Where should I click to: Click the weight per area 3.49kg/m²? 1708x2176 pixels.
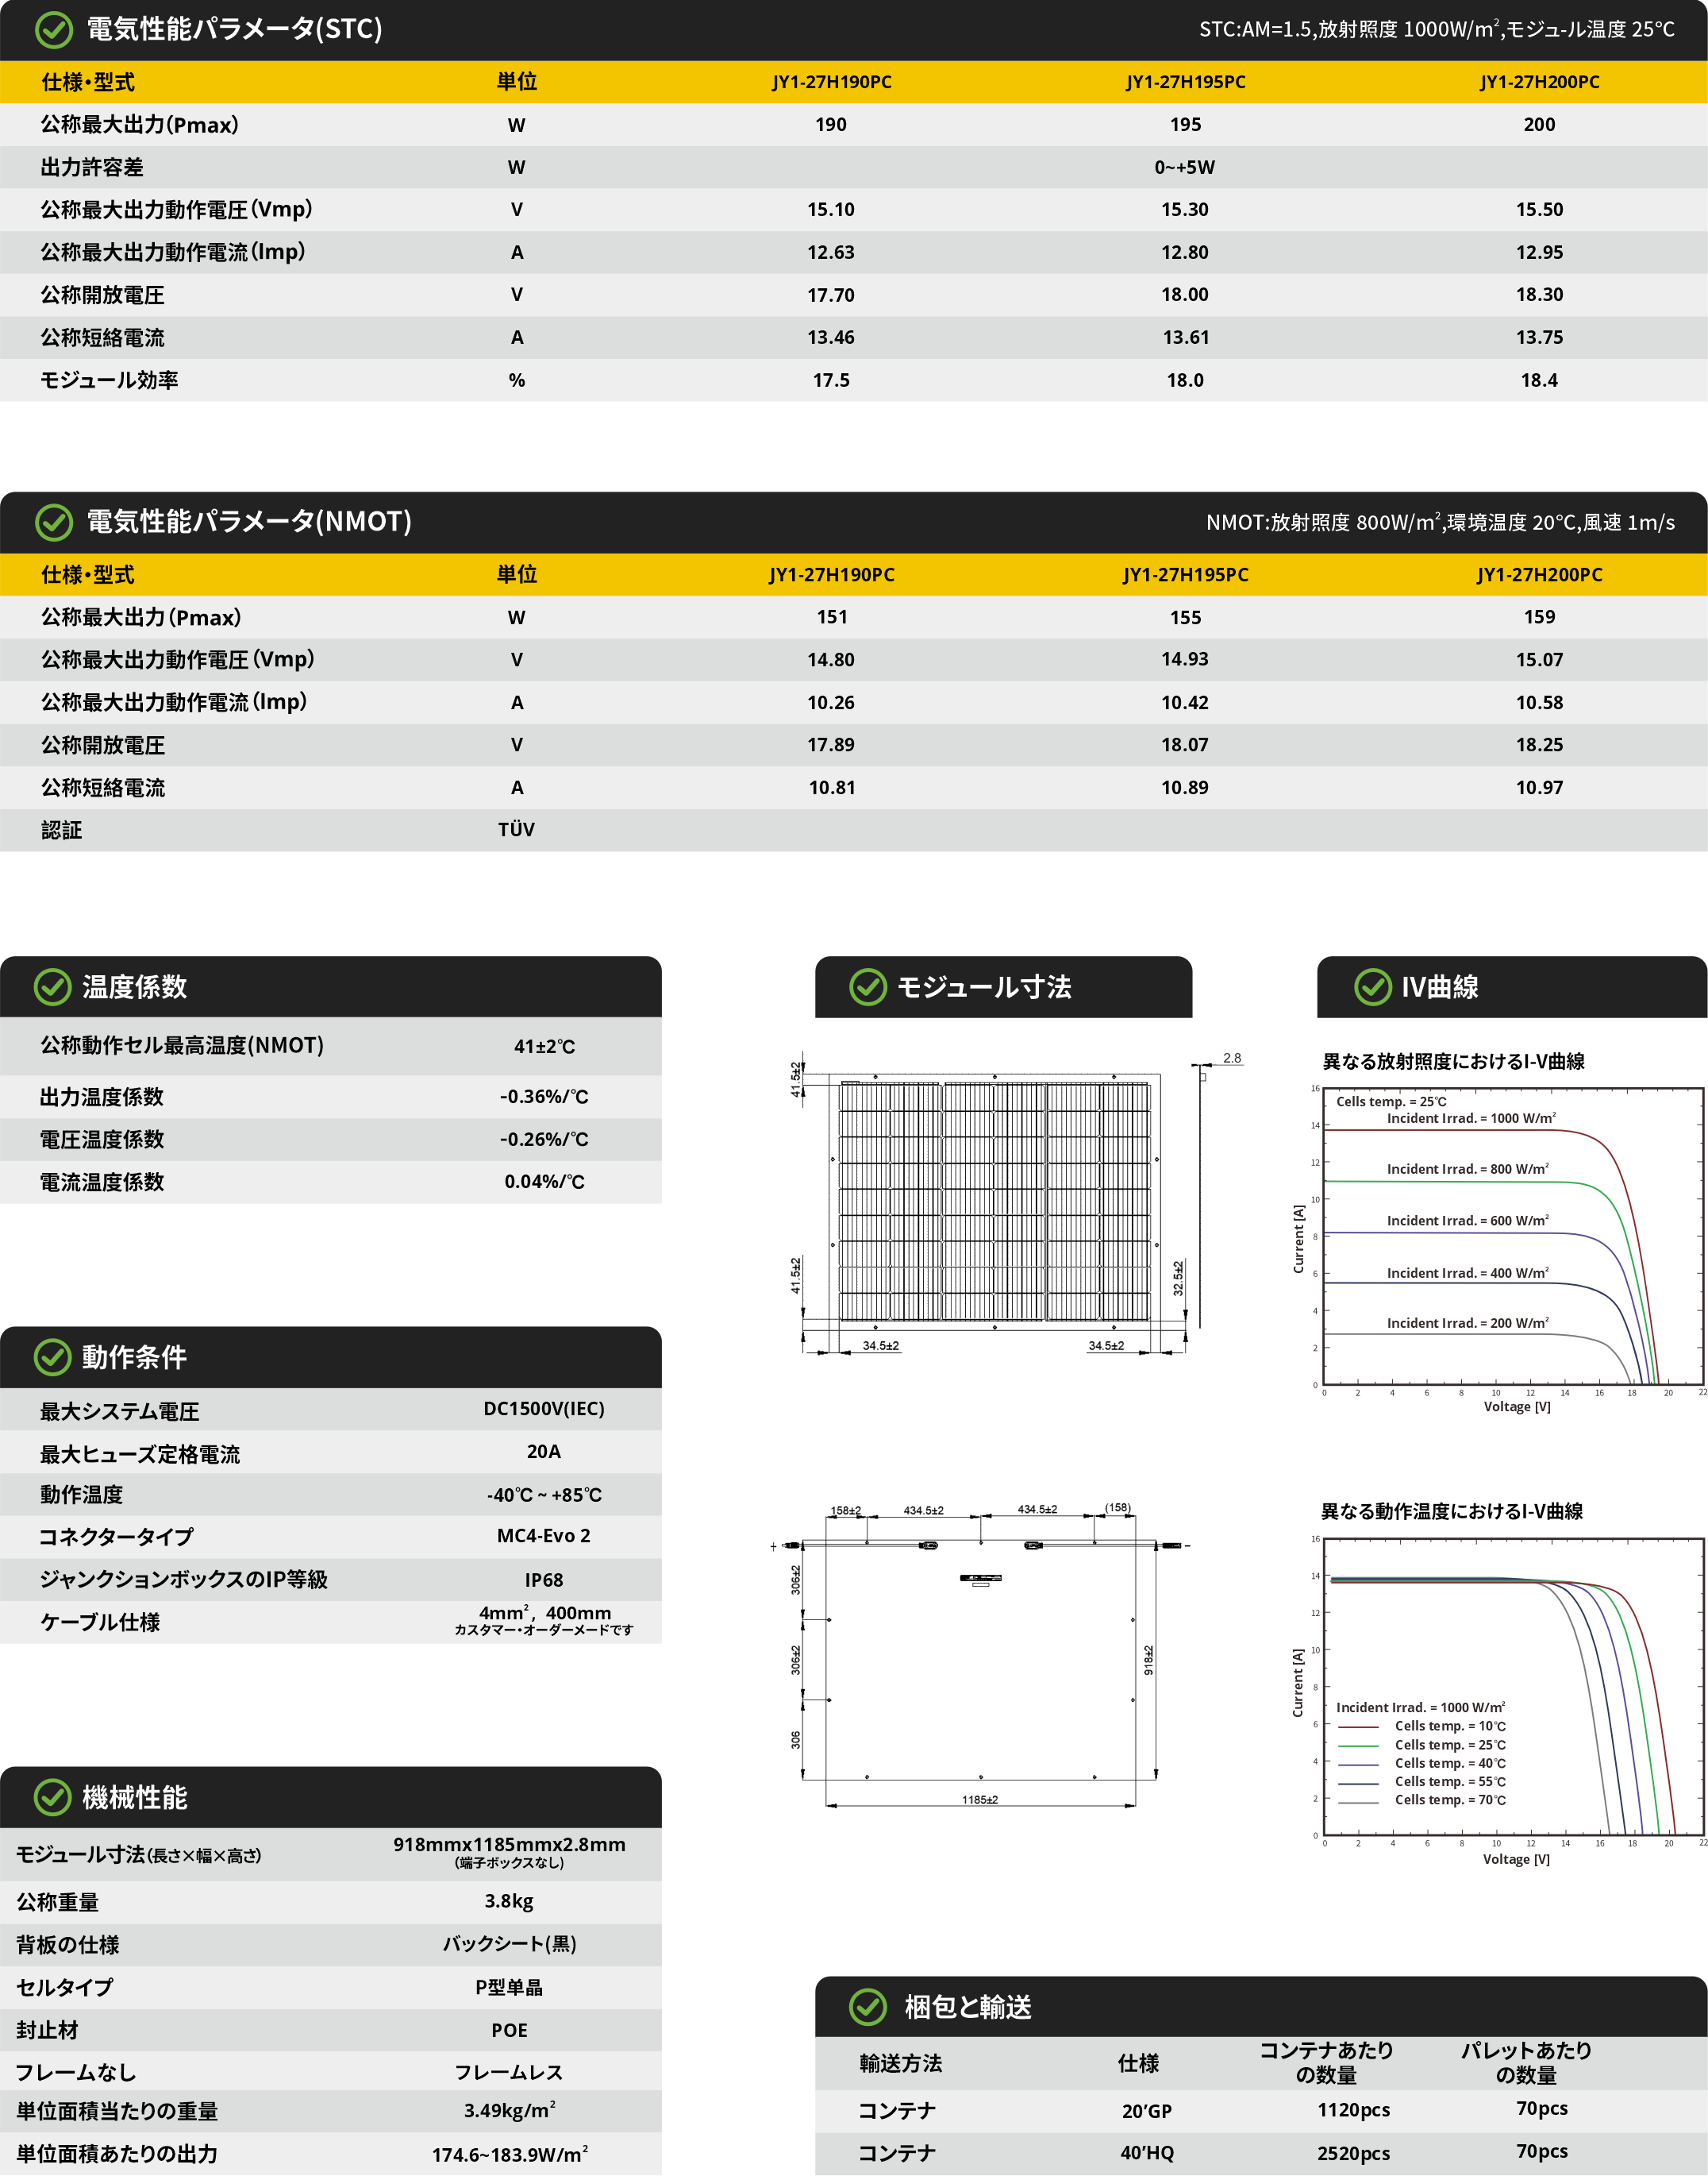click(x=509, y=2111)
